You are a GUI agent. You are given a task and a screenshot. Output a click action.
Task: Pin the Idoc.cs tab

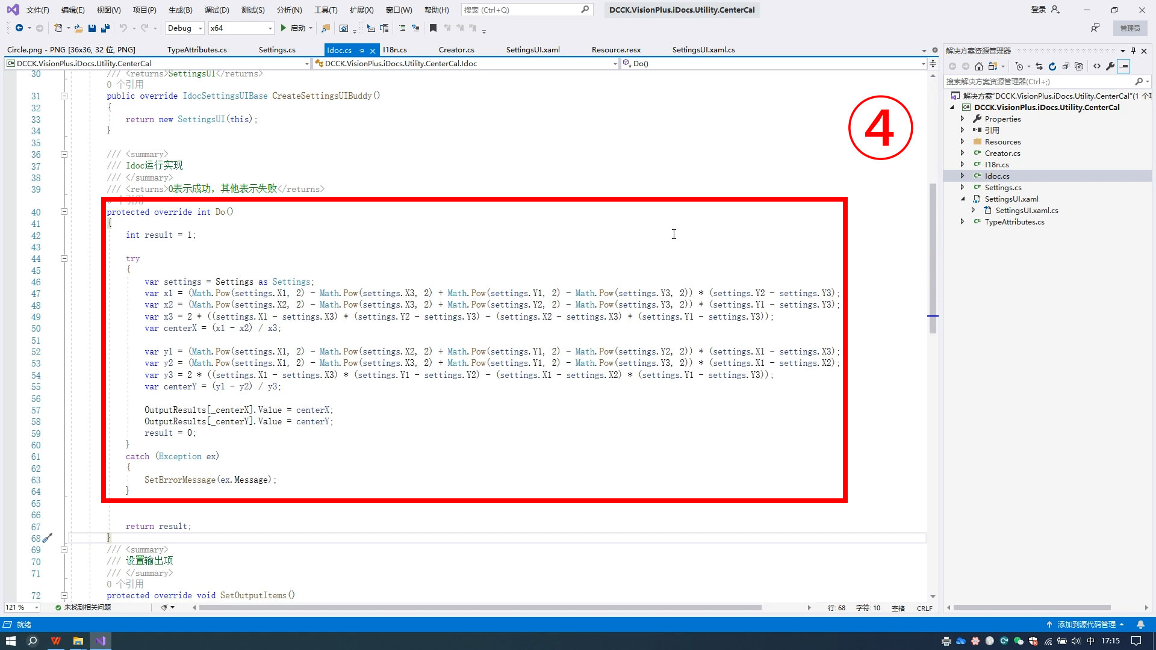tap(361, 51)
